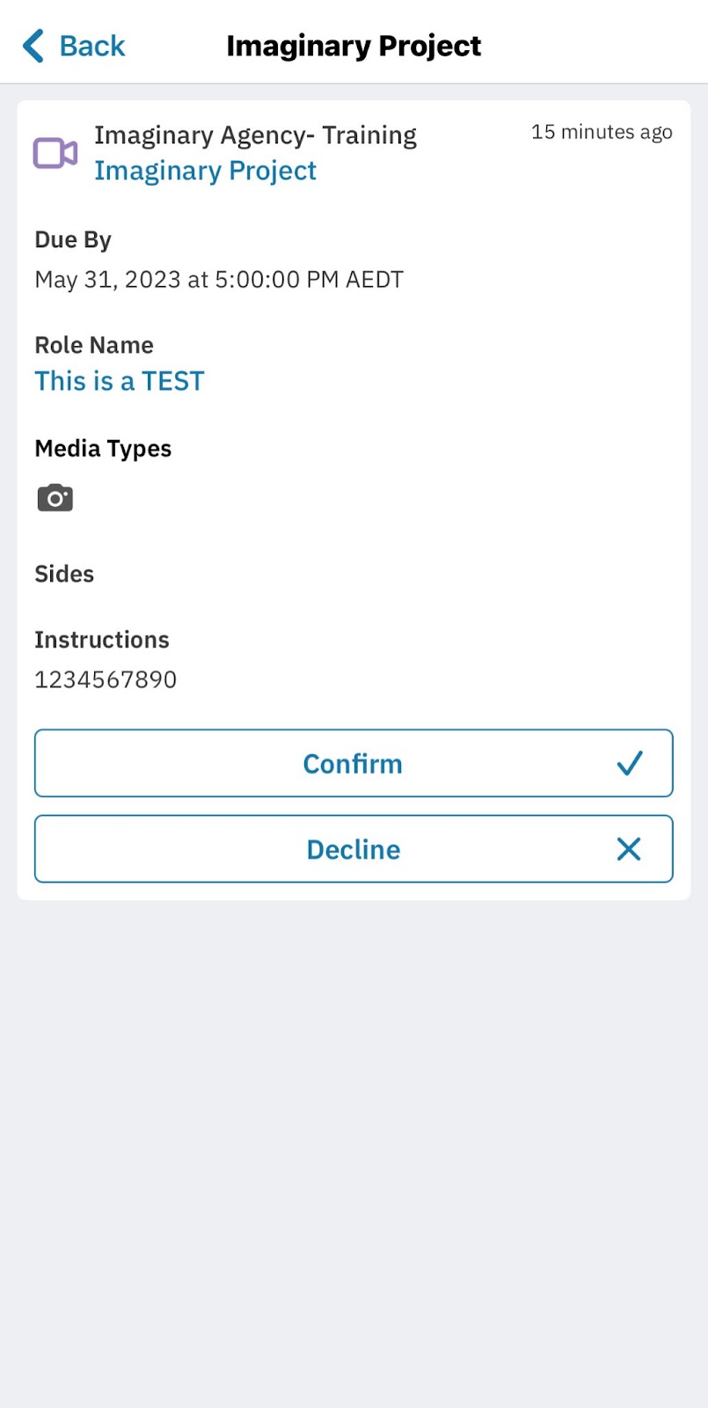Click the Sides section label
The width and height of the screenshot is (708, 1408).
click(x=64, y=574)
